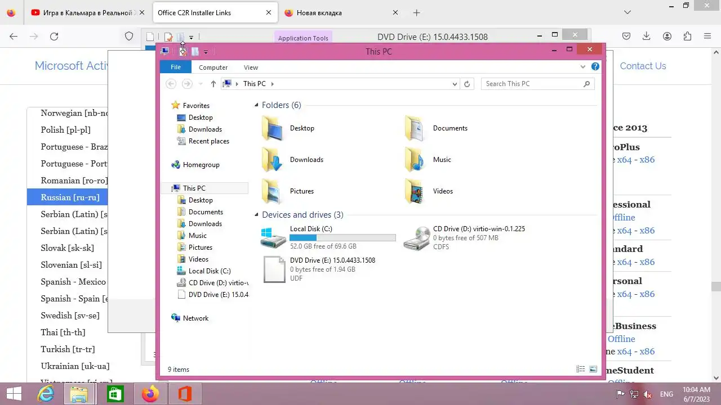Open the list all tabs dropdown in Firefox

point(627,12)
